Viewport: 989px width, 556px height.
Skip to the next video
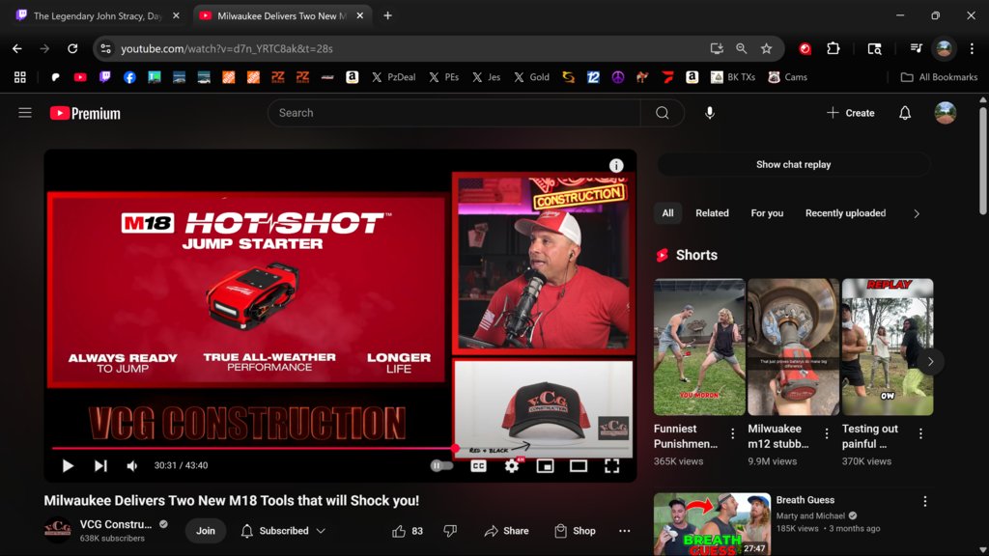click(x=100, y=466)
